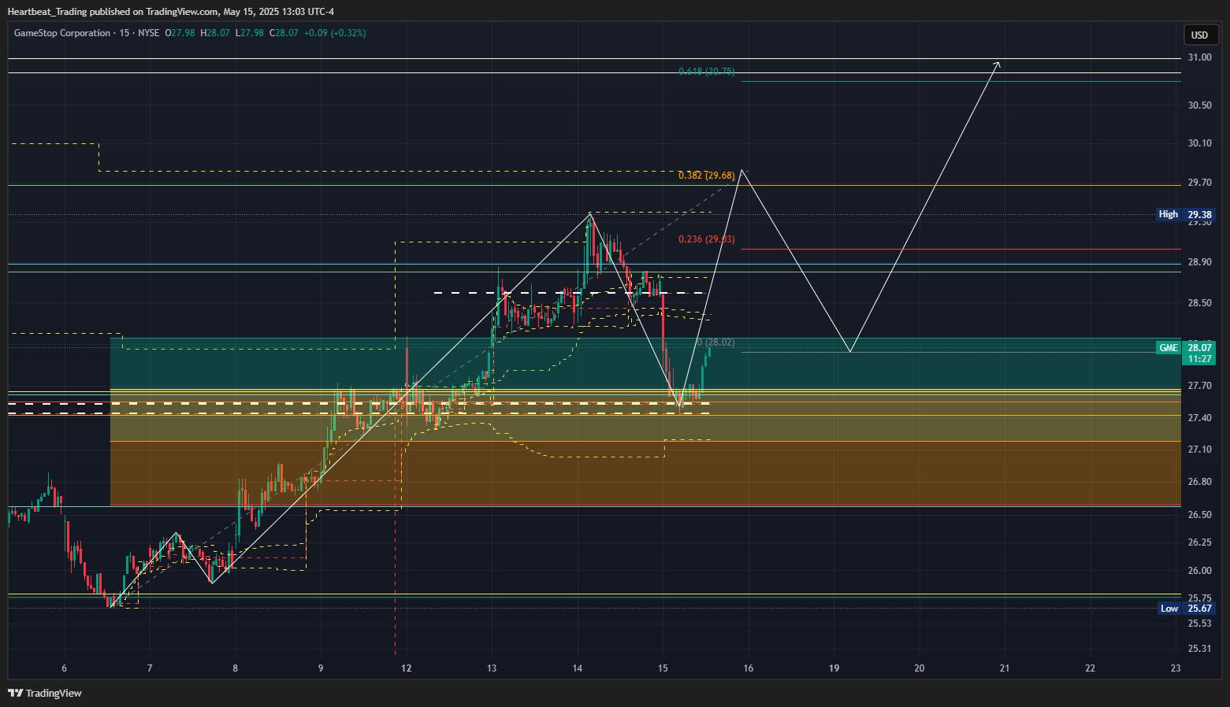Click date axis label 23
The image size is (1230, 707).
[x=1176, y=668]
